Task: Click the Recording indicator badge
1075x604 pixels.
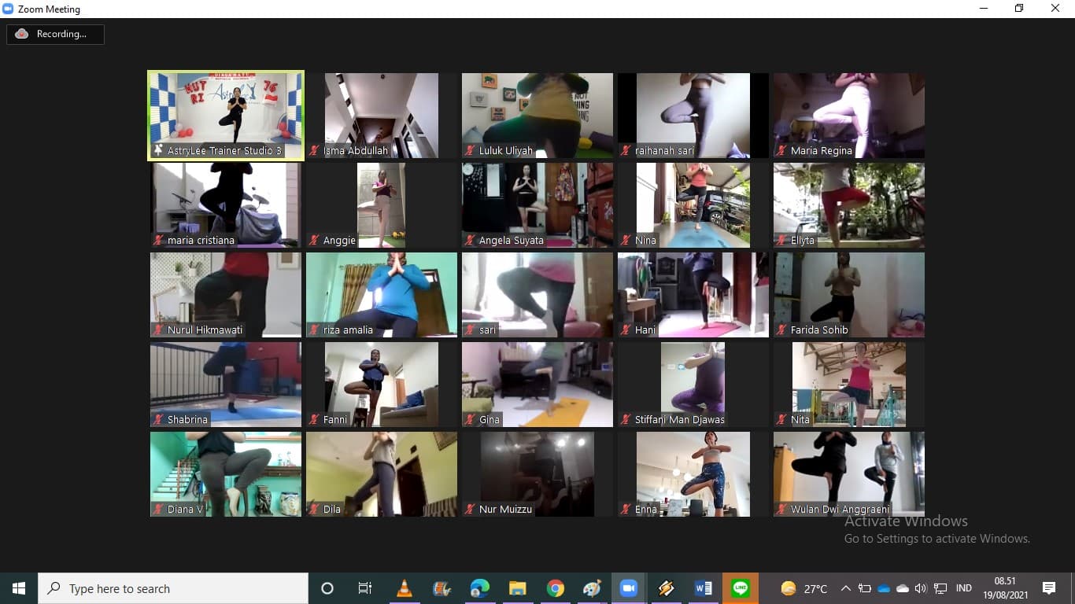Action: tap(55, 34)
